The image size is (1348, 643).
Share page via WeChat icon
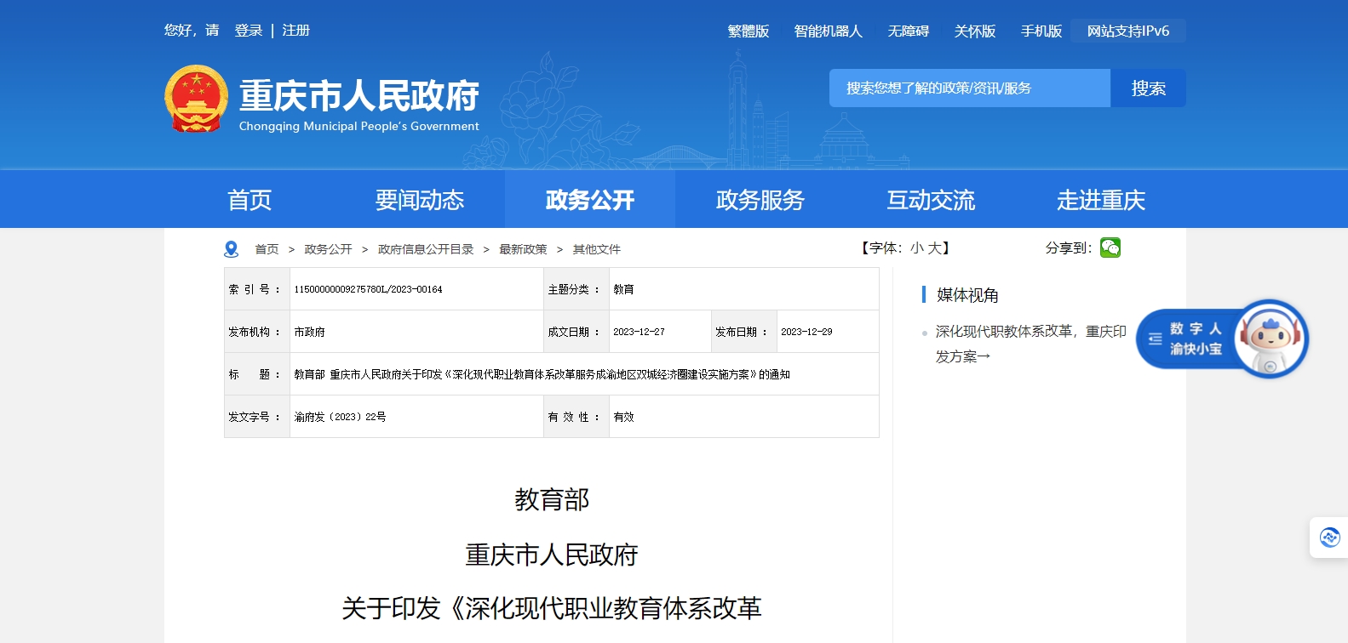click(1110, 248)
